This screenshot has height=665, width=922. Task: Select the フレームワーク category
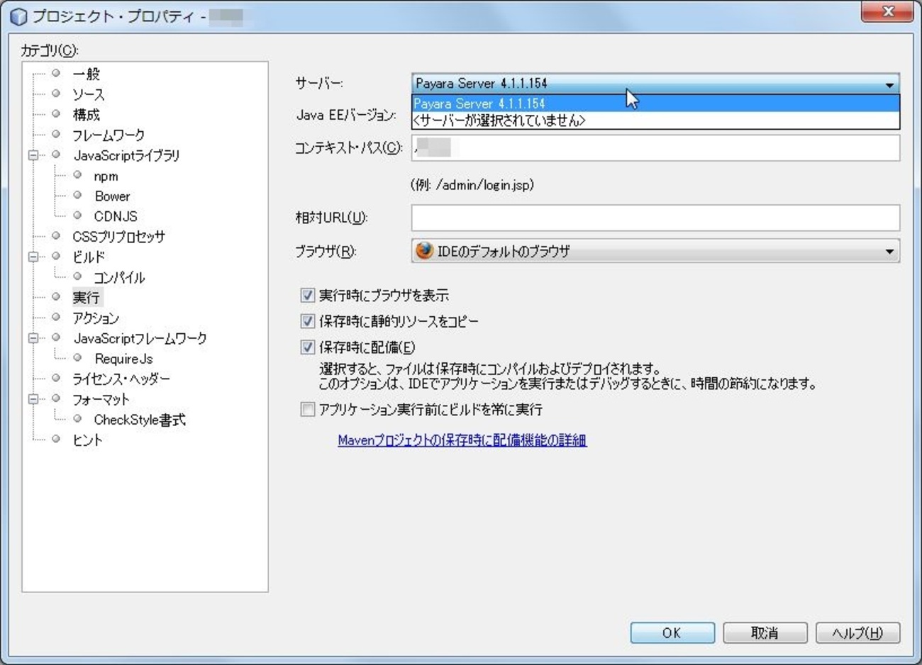pyautogui.click(x=108, y=135)
